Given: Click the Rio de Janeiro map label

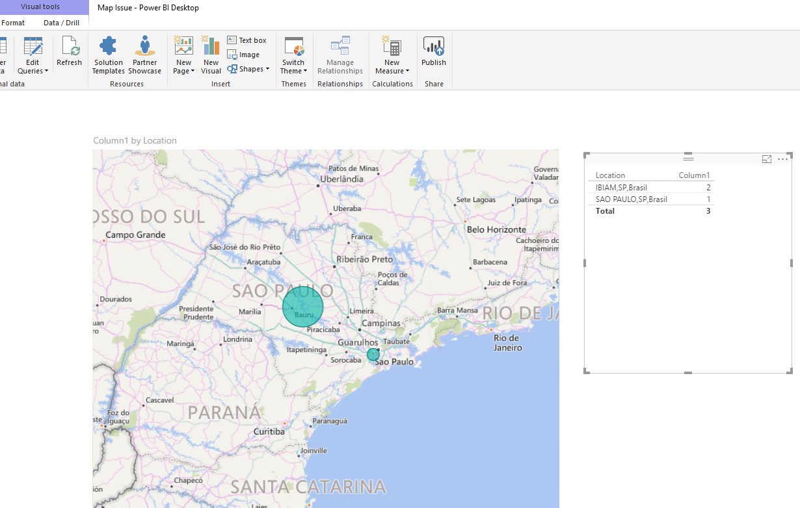Looking at the screenshot, I should tap(508, 343).
